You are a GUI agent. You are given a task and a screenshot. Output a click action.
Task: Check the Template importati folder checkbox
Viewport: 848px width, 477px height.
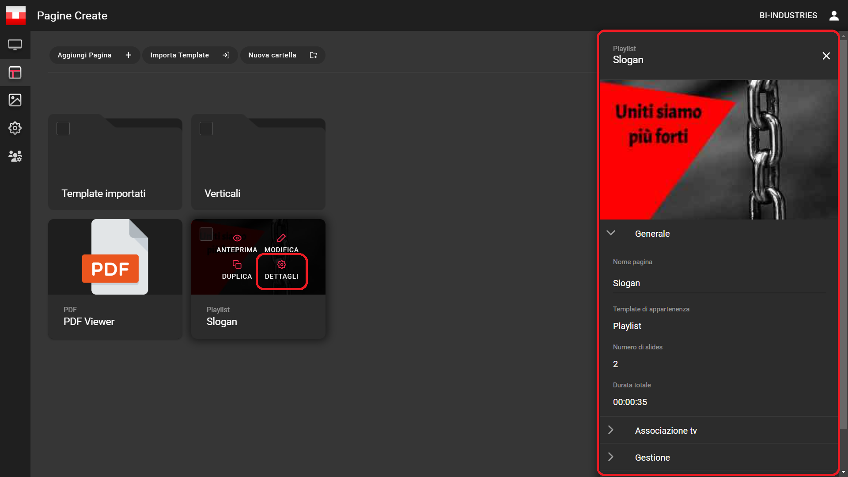[x=63, y=129]
